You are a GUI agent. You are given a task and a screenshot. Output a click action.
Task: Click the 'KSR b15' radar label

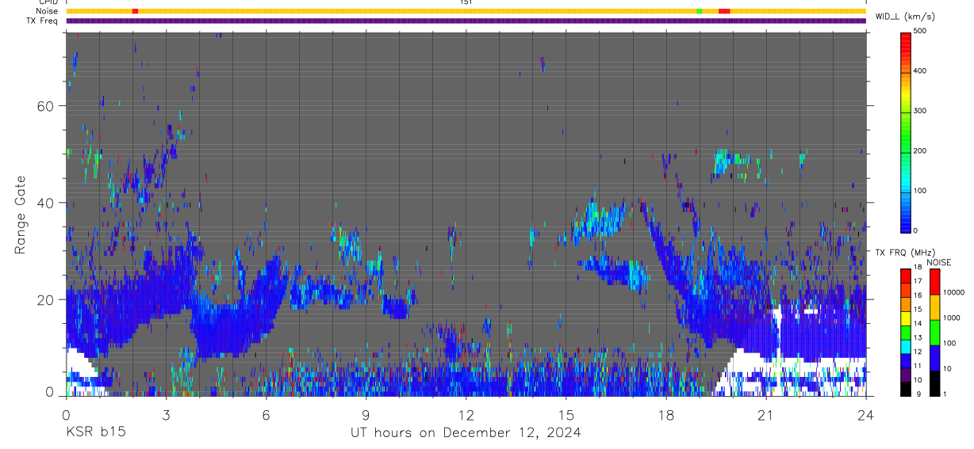(x=94, y=432)
